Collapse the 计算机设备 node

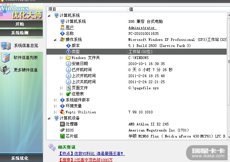(x=49, y=118)
